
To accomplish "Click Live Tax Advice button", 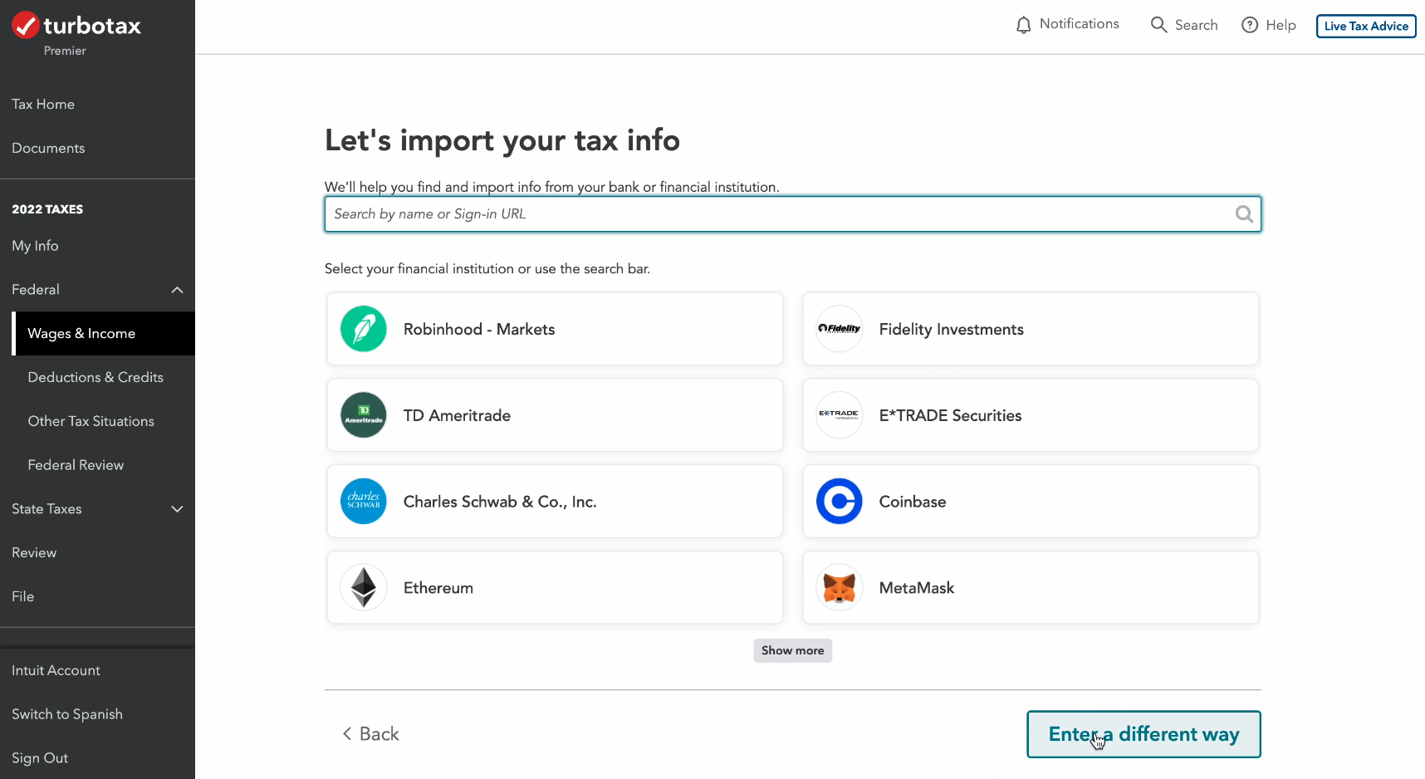I will pyautogui.click(x=1366, y=26).
